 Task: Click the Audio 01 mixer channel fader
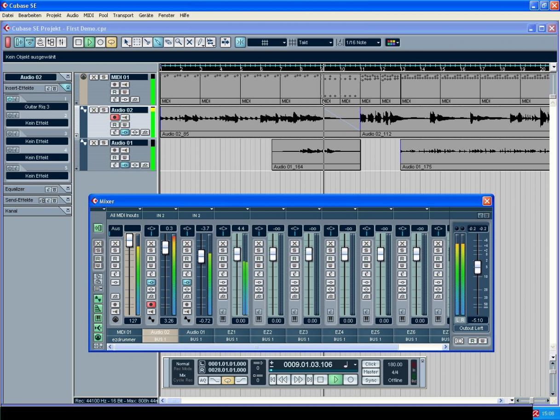pyautogui.click(x=201, y=256)
